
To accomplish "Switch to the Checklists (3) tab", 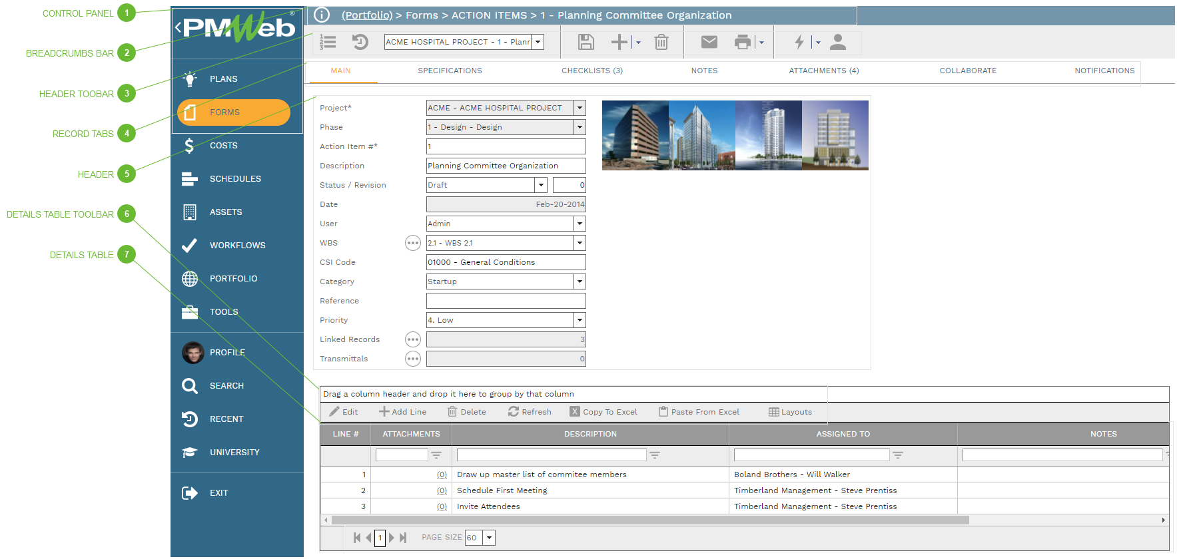I will pyautogui.click(x=591, y=71).
